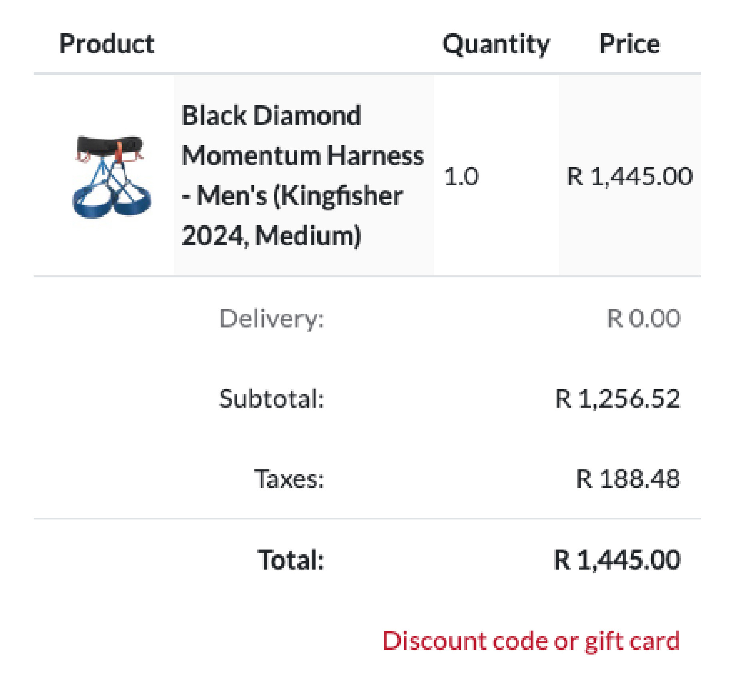Click the bold total amount R 1,445.00
Viewport: 734px width, 683px height.
pyautogui.click(x=617, y=560)
